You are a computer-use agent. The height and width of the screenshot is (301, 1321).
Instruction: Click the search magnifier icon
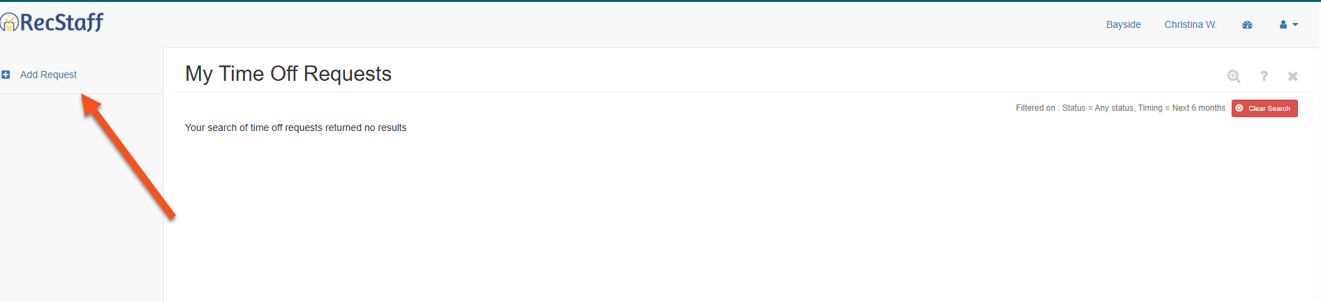tap(1234, 76)
